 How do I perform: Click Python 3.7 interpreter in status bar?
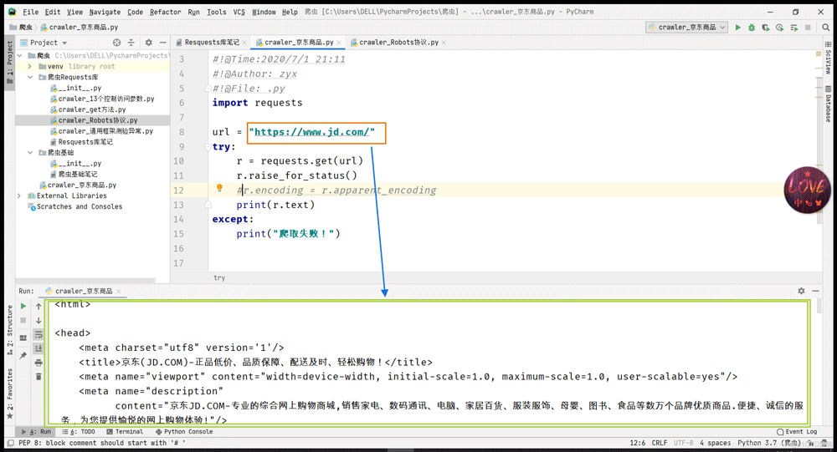pos(768,443)
